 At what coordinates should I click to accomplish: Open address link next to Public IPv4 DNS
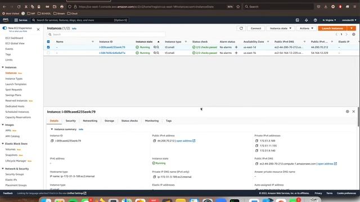click(x=327, y=164)
